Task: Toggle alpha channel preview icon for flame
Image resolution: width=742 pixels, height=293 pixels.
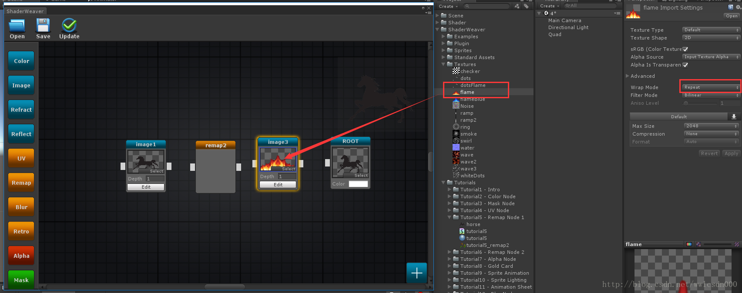Action: 698,244
